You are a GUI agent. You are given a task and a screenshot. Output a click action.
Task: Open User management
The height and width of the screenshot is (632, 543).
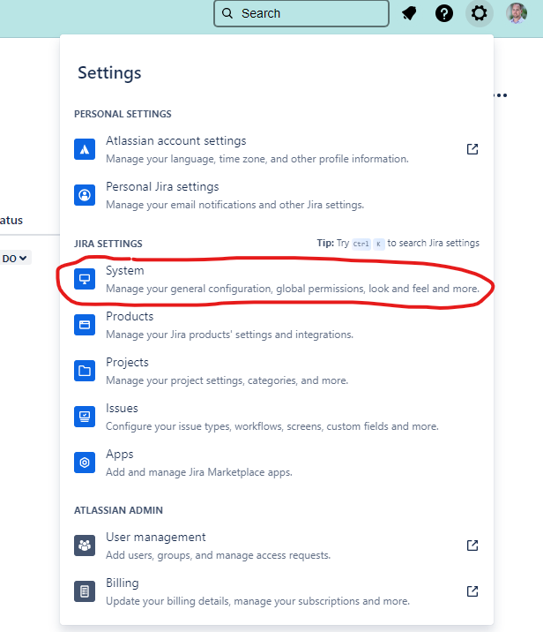(277, 545)
